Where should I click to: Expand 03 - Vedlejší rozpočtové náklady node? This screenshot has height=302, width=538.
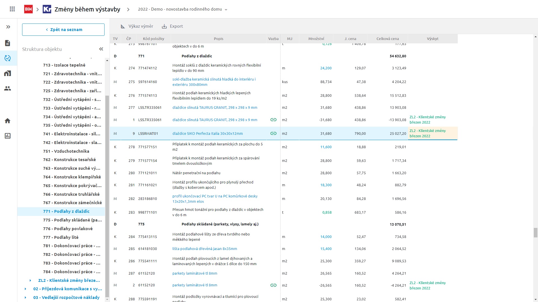click(25, 298)
